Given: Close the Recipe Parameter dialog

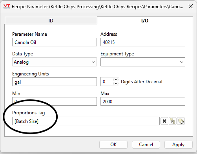Looking at the screenshot, I should point(191,6).
